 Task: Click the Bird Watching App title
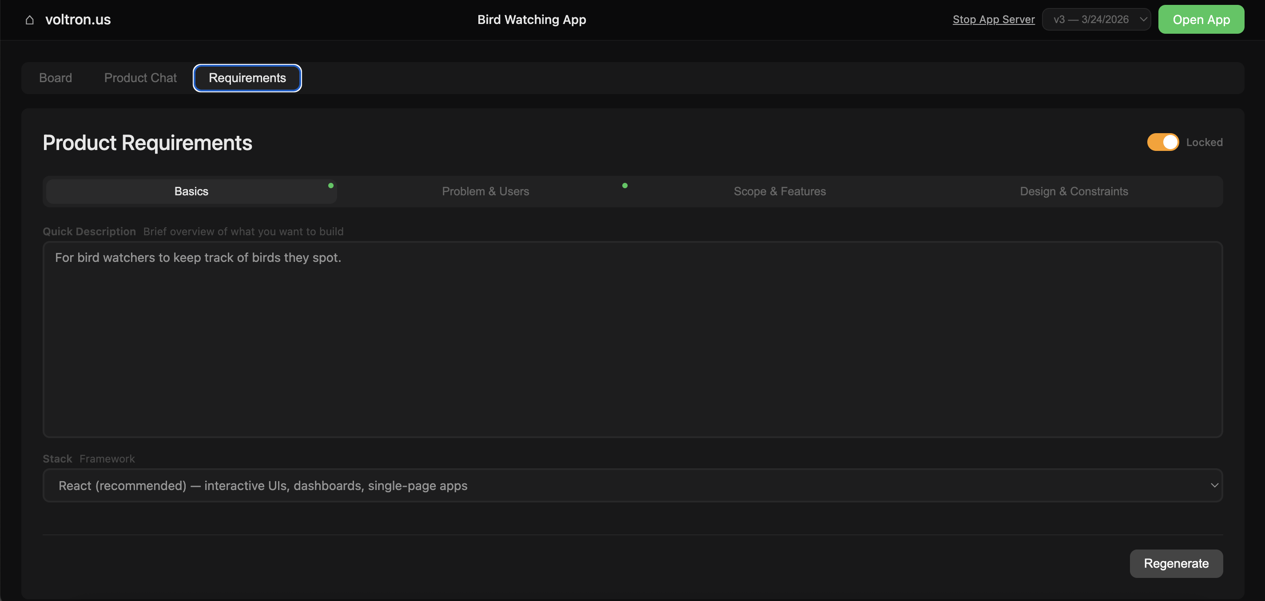click(531, 20)
